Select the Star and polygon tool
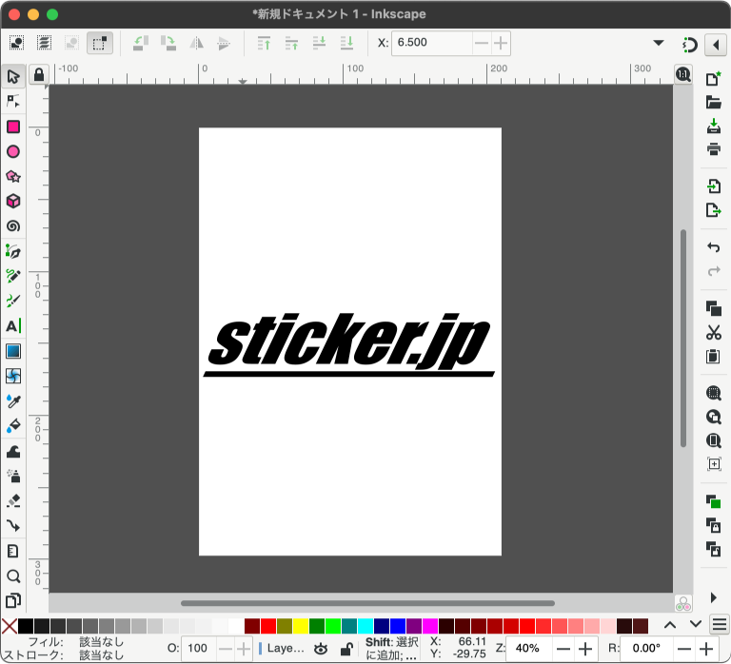The image size is (731, 664). point(13,177)
